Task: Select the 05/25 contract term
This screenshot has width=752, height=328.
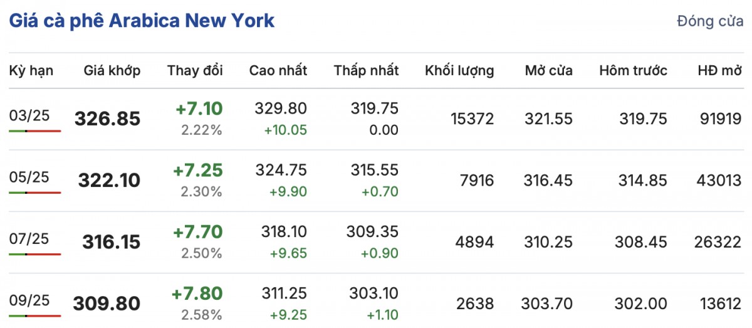Action: click(29, 176)
